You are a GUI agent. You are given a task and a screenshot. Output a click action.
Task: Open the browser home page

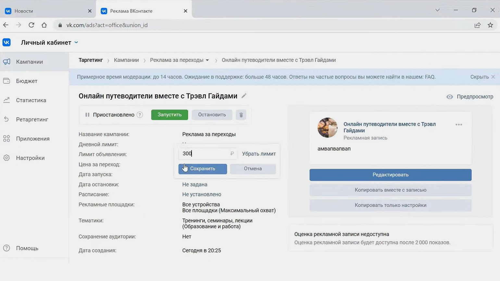(x=44, y=25)
